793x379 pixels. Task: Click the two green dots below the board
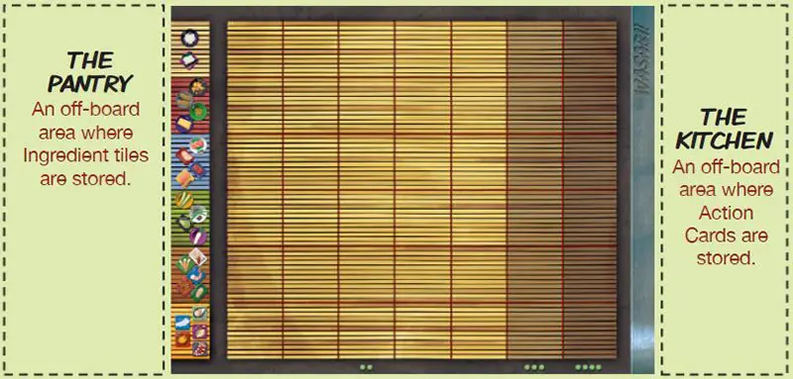click(366, 367)
